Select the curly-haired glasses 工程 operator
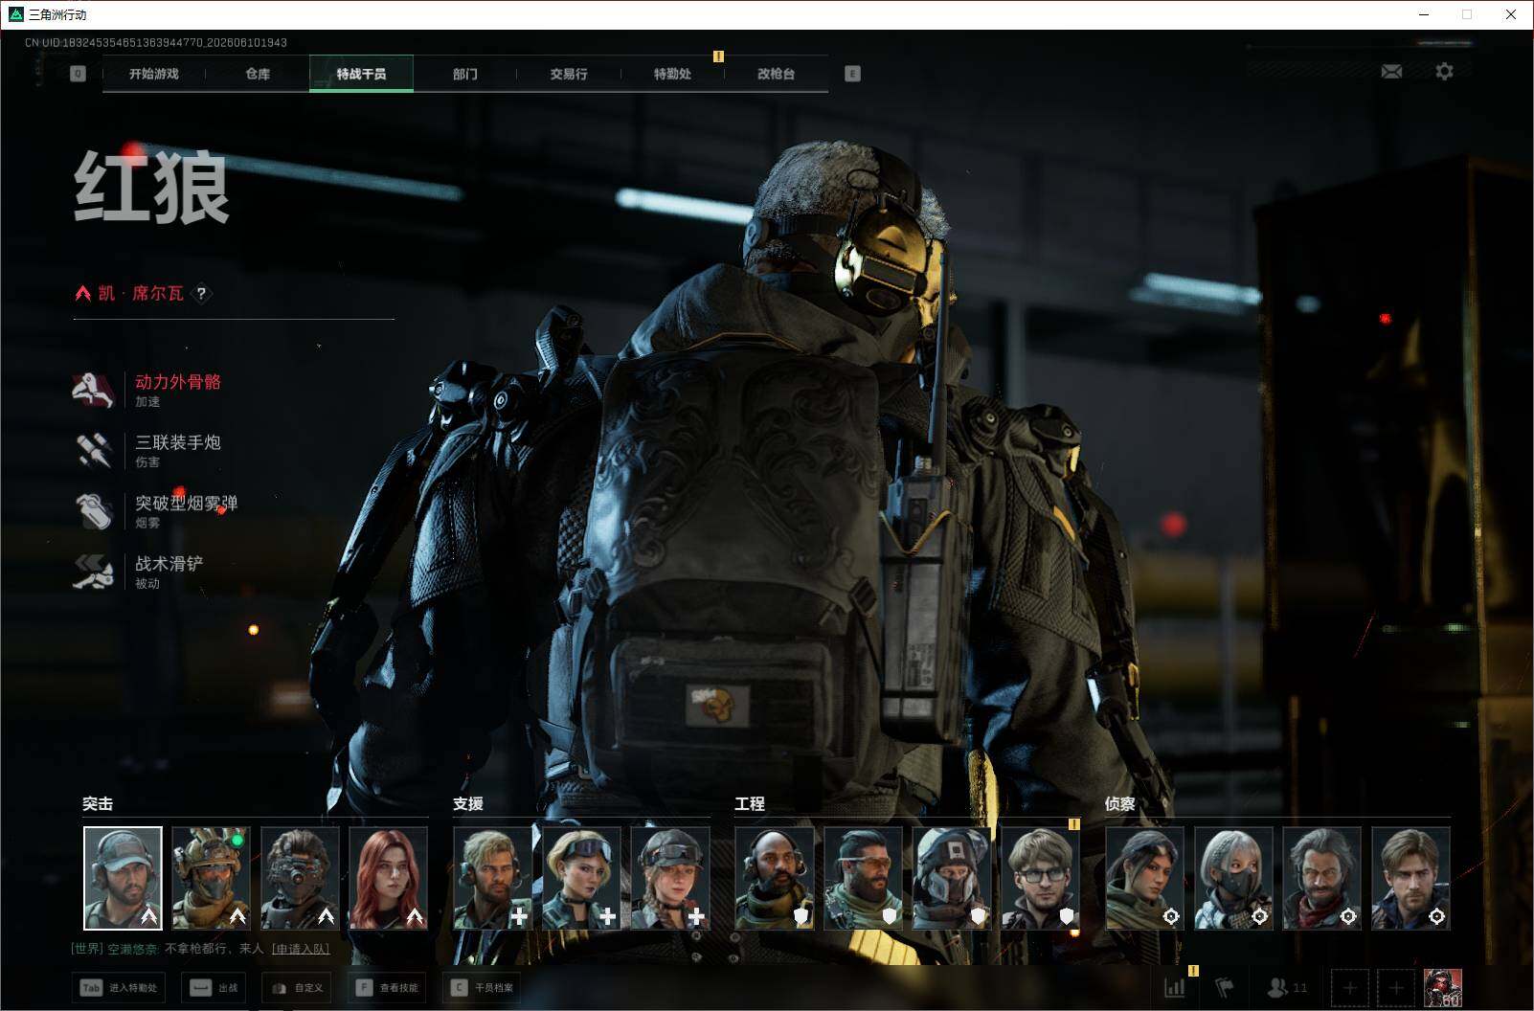 1040,878
